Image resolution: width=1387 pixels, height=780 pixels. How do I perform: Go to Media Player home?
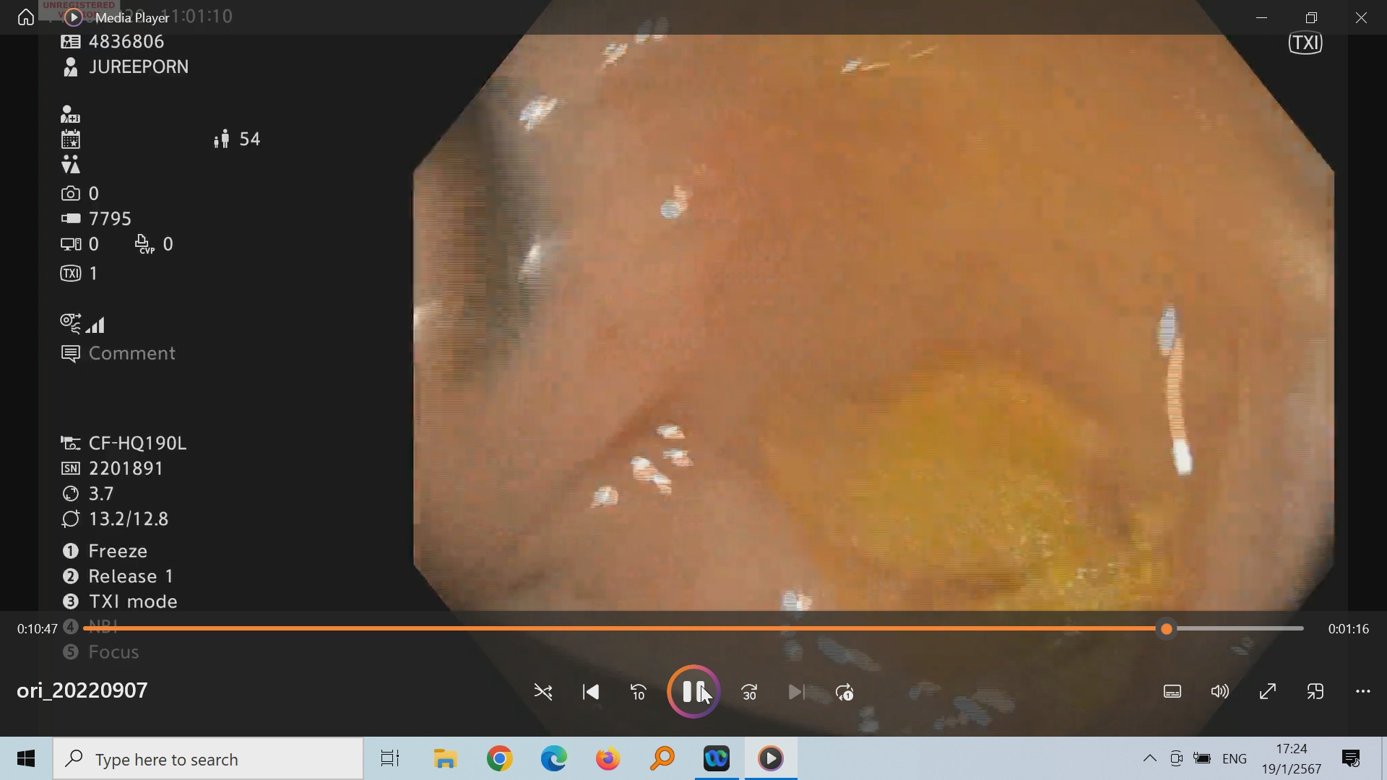tap(26, 17)
